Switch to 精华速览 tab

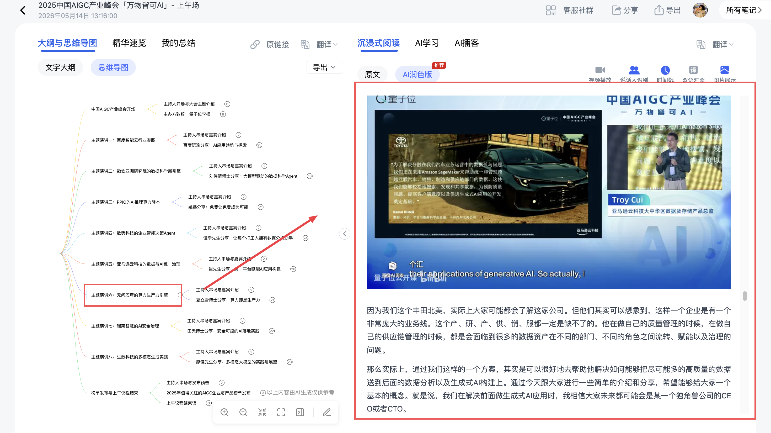point(129,43)
